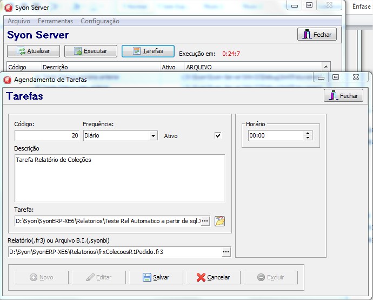Click the Código field containing 20
The width and height of the screenshot is (373, 300).
[47, 135]
